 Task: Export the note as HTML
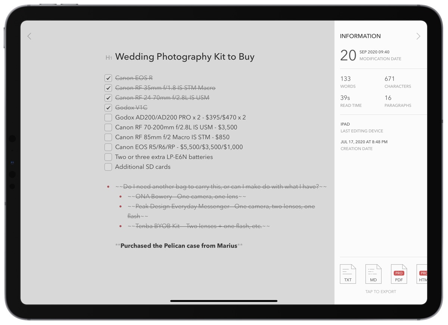[422, 274]
